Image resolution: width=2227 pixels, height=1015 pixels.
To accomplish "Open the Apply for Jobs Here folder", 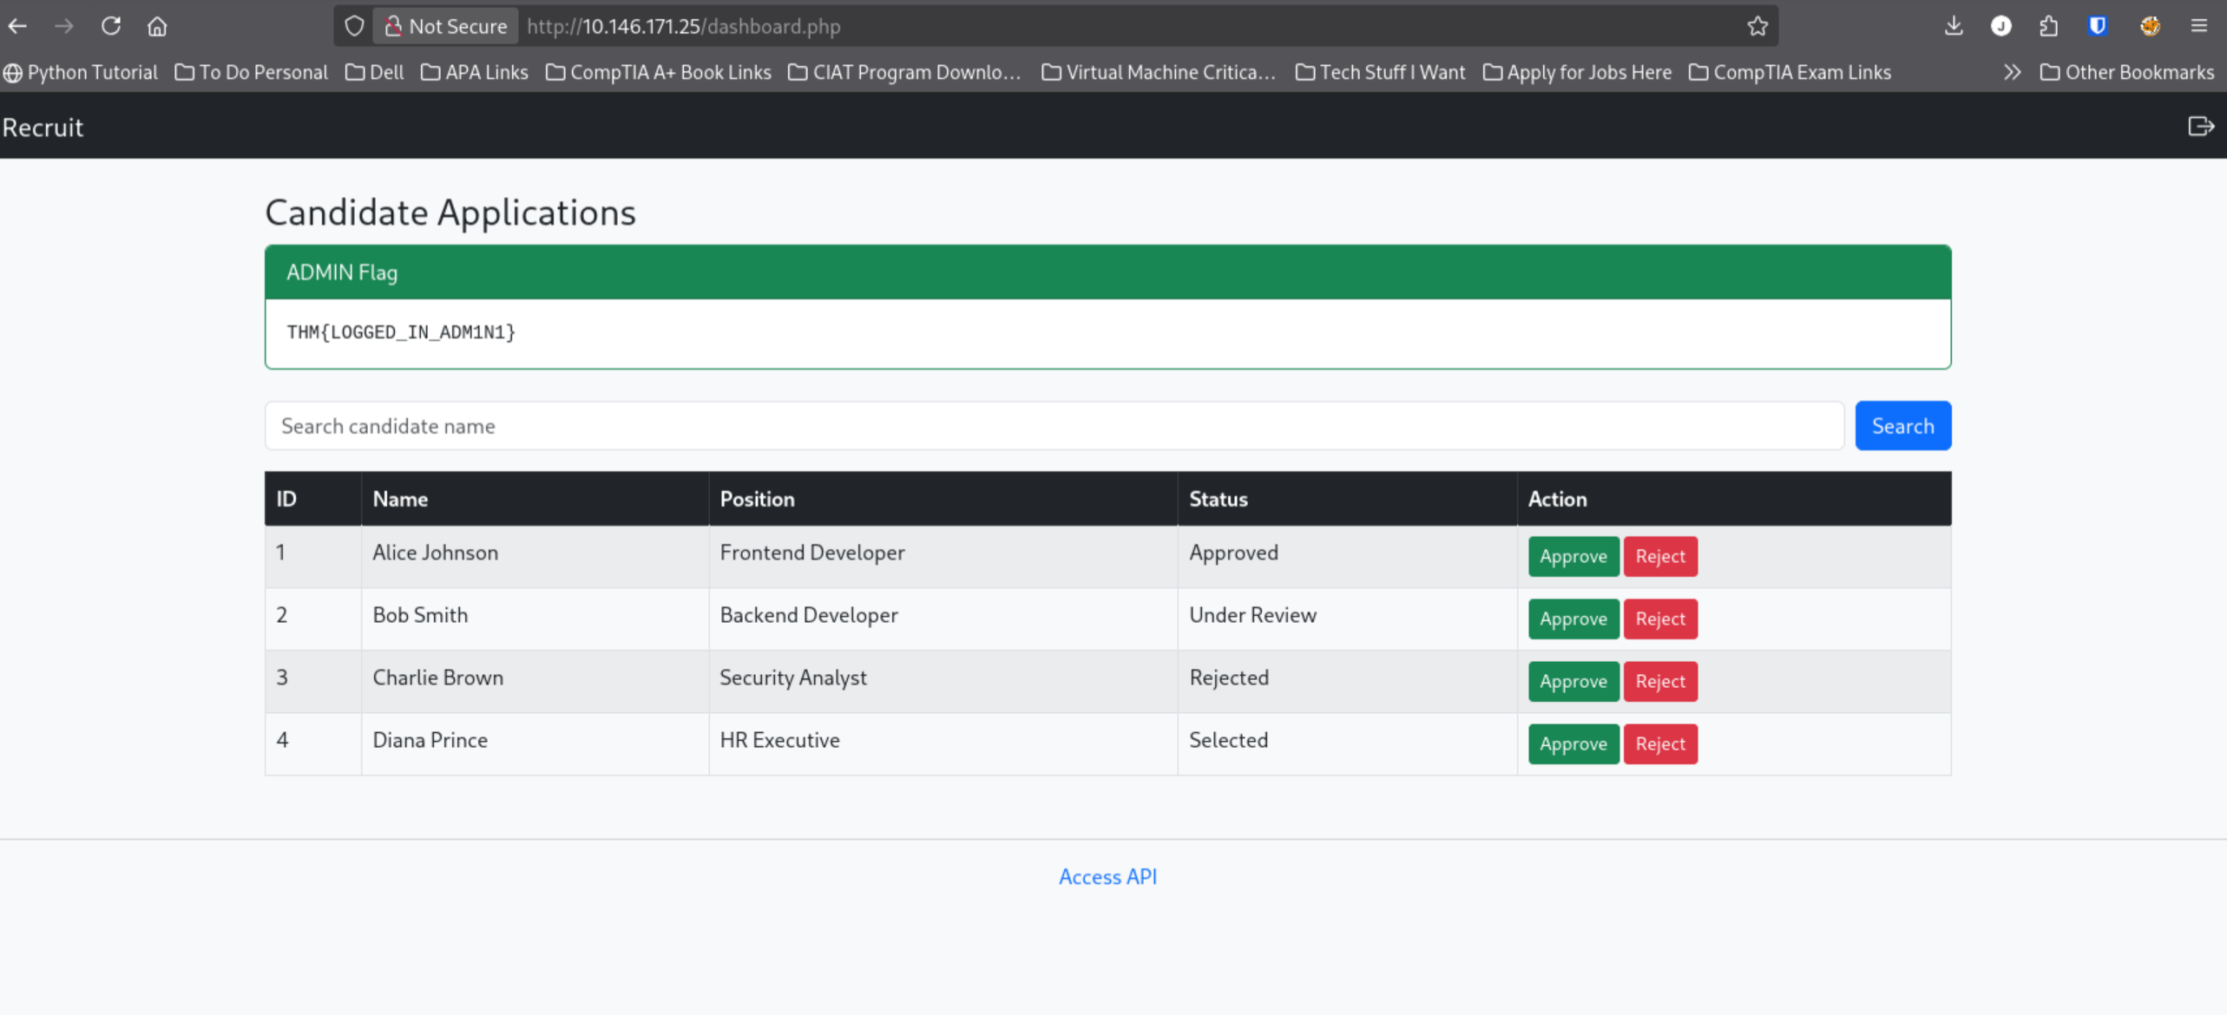I will tap(1577, 72).
